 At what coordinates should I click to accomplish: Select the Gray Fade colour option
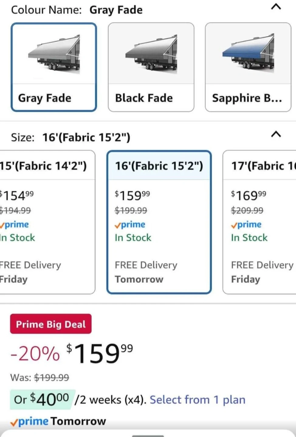coord(45,98)
